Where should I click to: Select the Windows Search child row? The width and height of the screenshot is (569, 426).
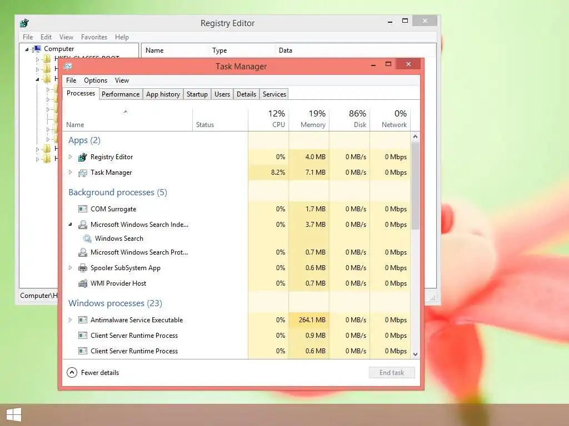click(236, 239)
